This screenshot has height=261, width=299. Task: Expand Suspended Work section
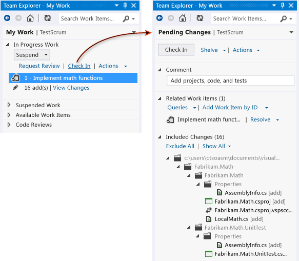pos(9,105)
